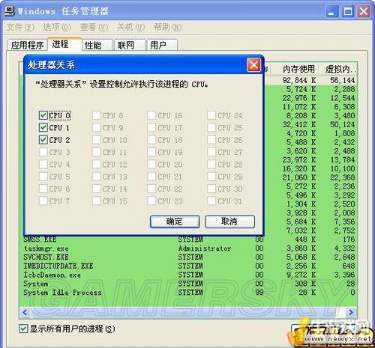Go to the 联网 tab
The width and height of the screenshot is (375, 348).
point(130,46)
